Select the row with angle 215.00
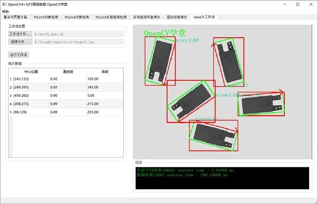Screen dimensions: 318x204 pos(66,104)
